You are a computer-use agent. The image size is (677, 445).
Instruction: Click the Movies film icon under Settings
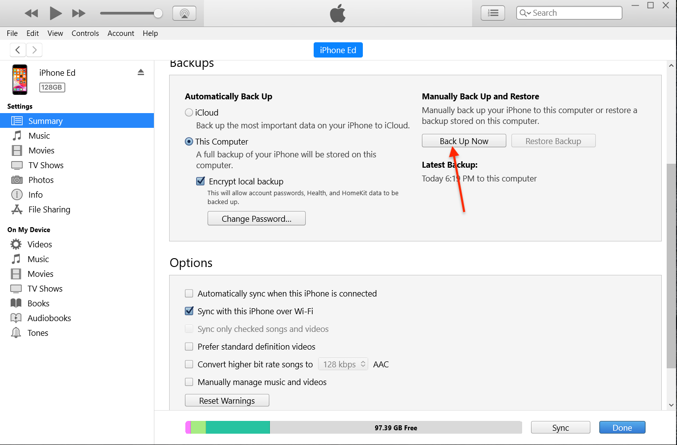click(17, 150)
